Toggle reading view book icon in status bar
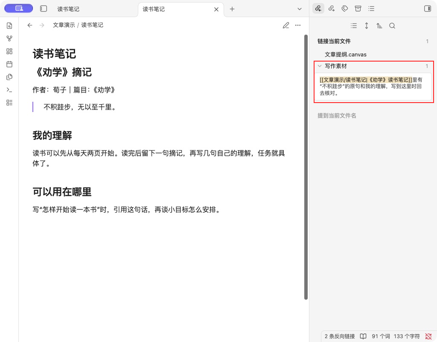Viewport: 437px width, 342px height. (363, 336)
